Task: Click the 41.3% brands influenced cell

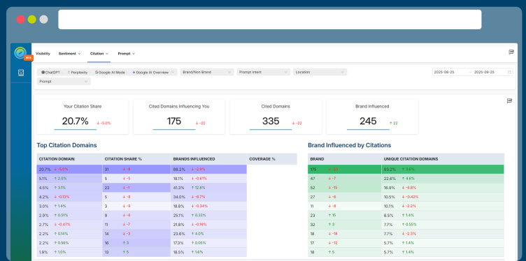Action: coord(208,188)
